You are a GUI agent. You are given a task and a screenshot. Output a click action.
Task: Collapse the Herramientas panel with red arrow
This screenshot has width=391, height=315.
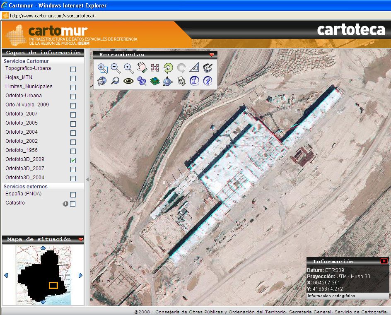(212, 55)
